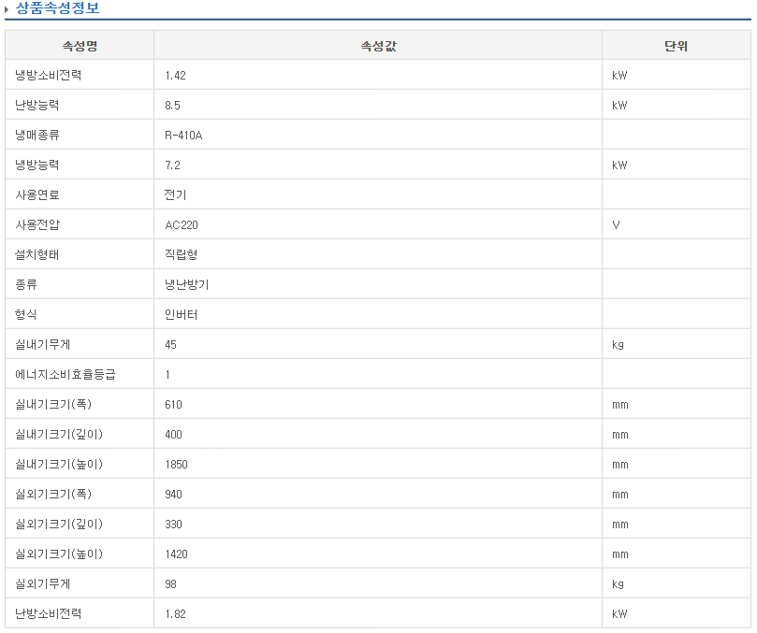Click the 속성명 column header
This screenshot has width=757, height=633.
point(80,46)
